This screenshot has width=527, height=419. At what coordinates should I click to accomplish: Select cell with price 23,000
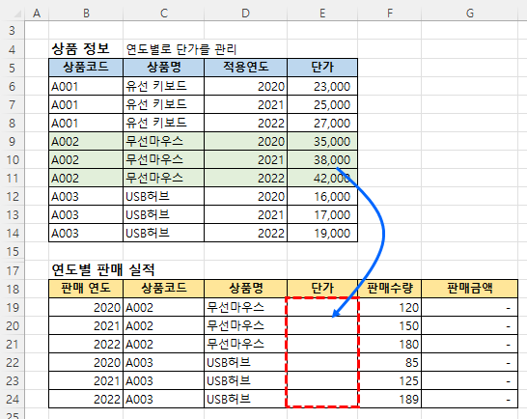point(322,87)
